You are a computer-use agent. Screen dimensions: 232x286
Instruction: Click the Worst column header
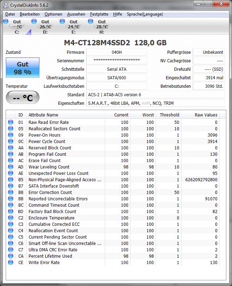[x=143, y=115]
